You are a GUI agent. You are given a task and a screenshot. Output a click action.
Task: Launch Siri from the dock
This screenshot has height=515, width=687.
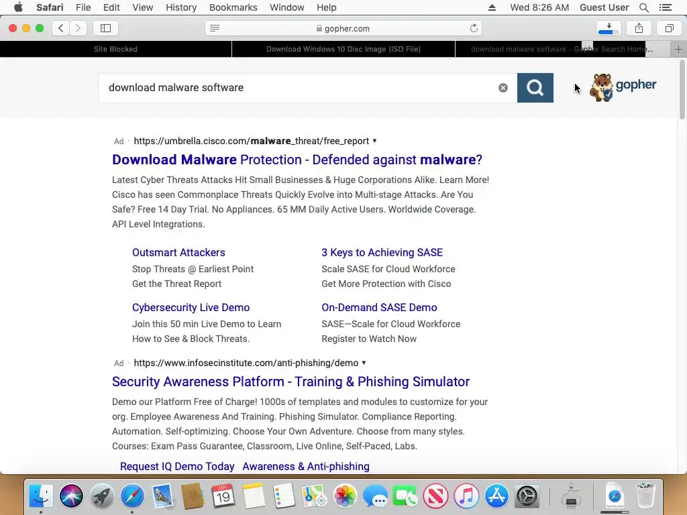pyautogui.click(x=71, y=496)
